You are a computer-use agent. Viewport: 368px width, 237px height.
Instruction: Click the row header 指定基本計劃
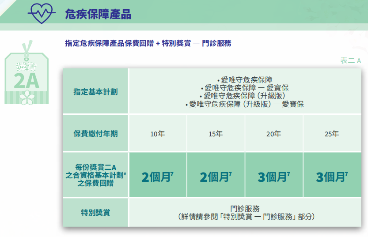pos(95,92)
